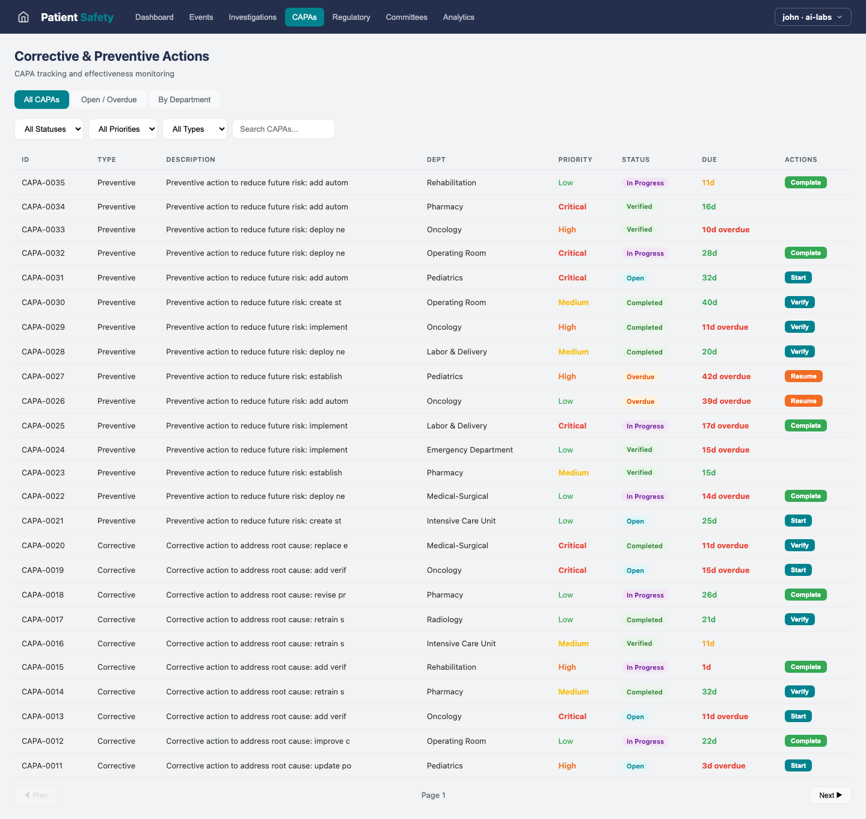Switch to the Open / Overdue tab
The width and height of the screenshot is (866, 819).
coord(109,99)
